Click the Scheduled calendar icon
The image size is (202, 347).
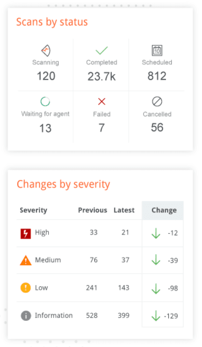coord(157,50)
